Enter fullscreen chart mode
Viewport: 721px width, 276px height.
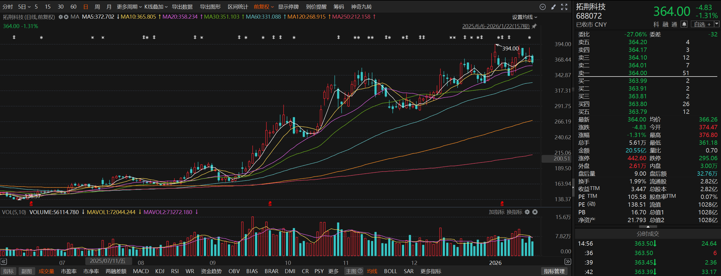(x=564, y=7)
